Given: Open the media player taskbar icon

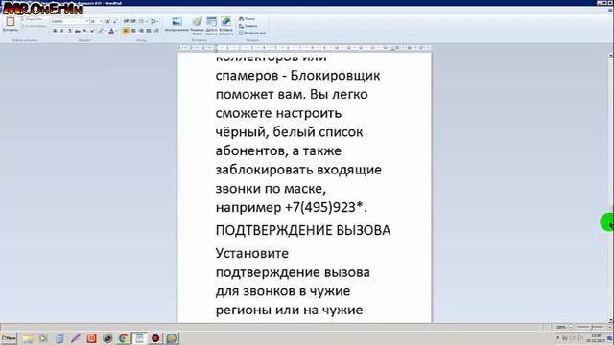Looking at the screenshot, I should (43, 338).
